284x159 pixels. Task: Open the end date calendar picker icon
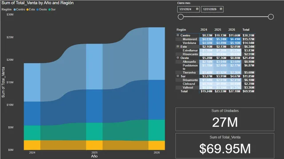(x=221, y=9)
